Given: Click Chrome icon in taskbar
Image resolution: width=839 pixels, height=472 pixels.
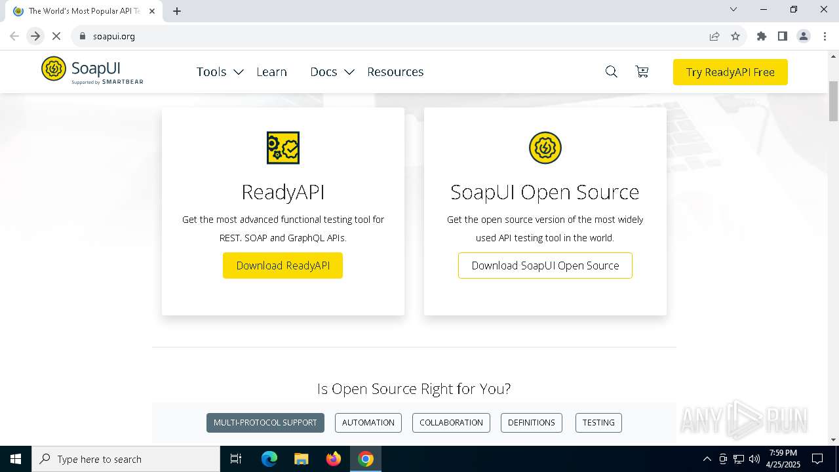Looking at the screenshot, I should [366, 459].
